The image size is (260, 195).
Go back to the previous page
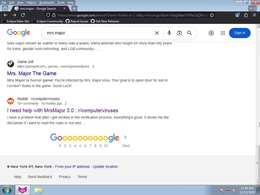pyautogui.click(x=6, y=15)
